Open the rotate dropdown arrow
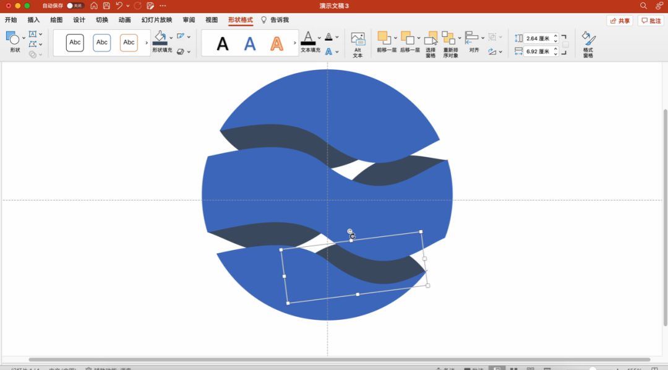668x370 pixels. click(500, 51)
